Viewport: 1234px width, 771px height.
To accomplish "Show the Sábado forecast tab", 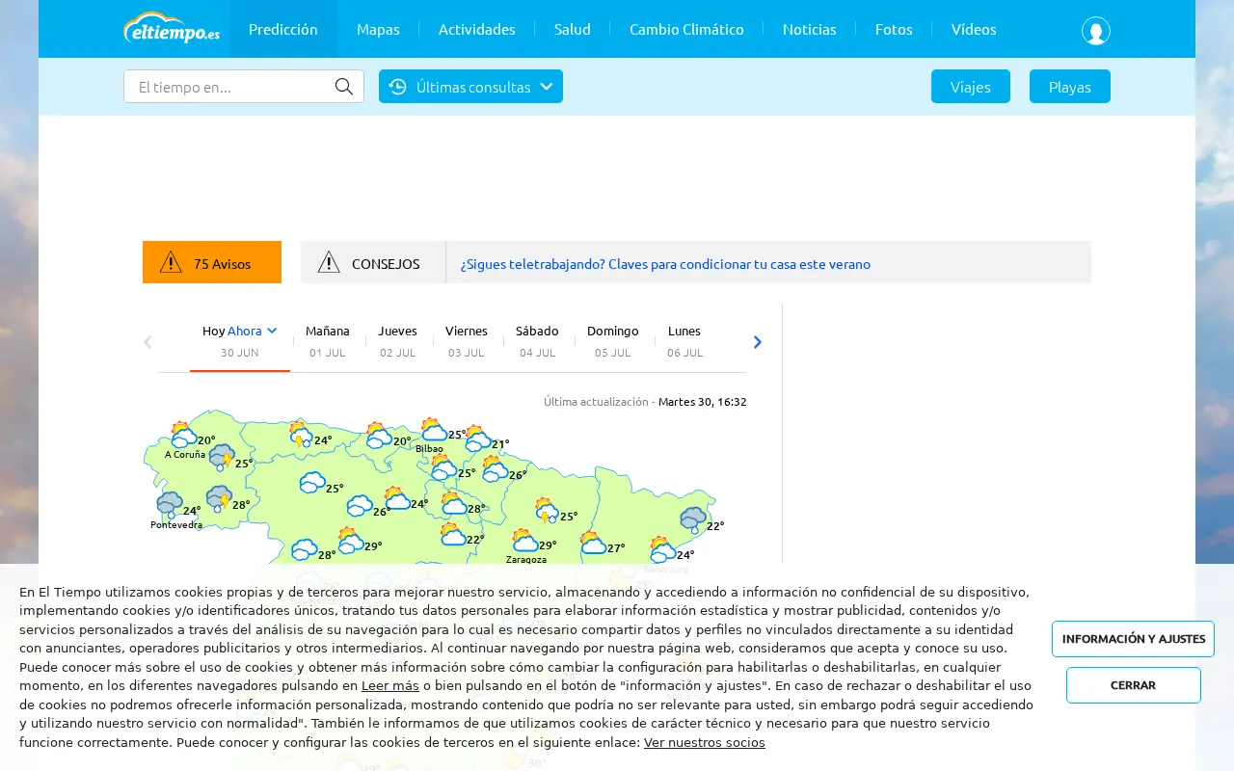I will pyautogui.click(x=537, y=341).
